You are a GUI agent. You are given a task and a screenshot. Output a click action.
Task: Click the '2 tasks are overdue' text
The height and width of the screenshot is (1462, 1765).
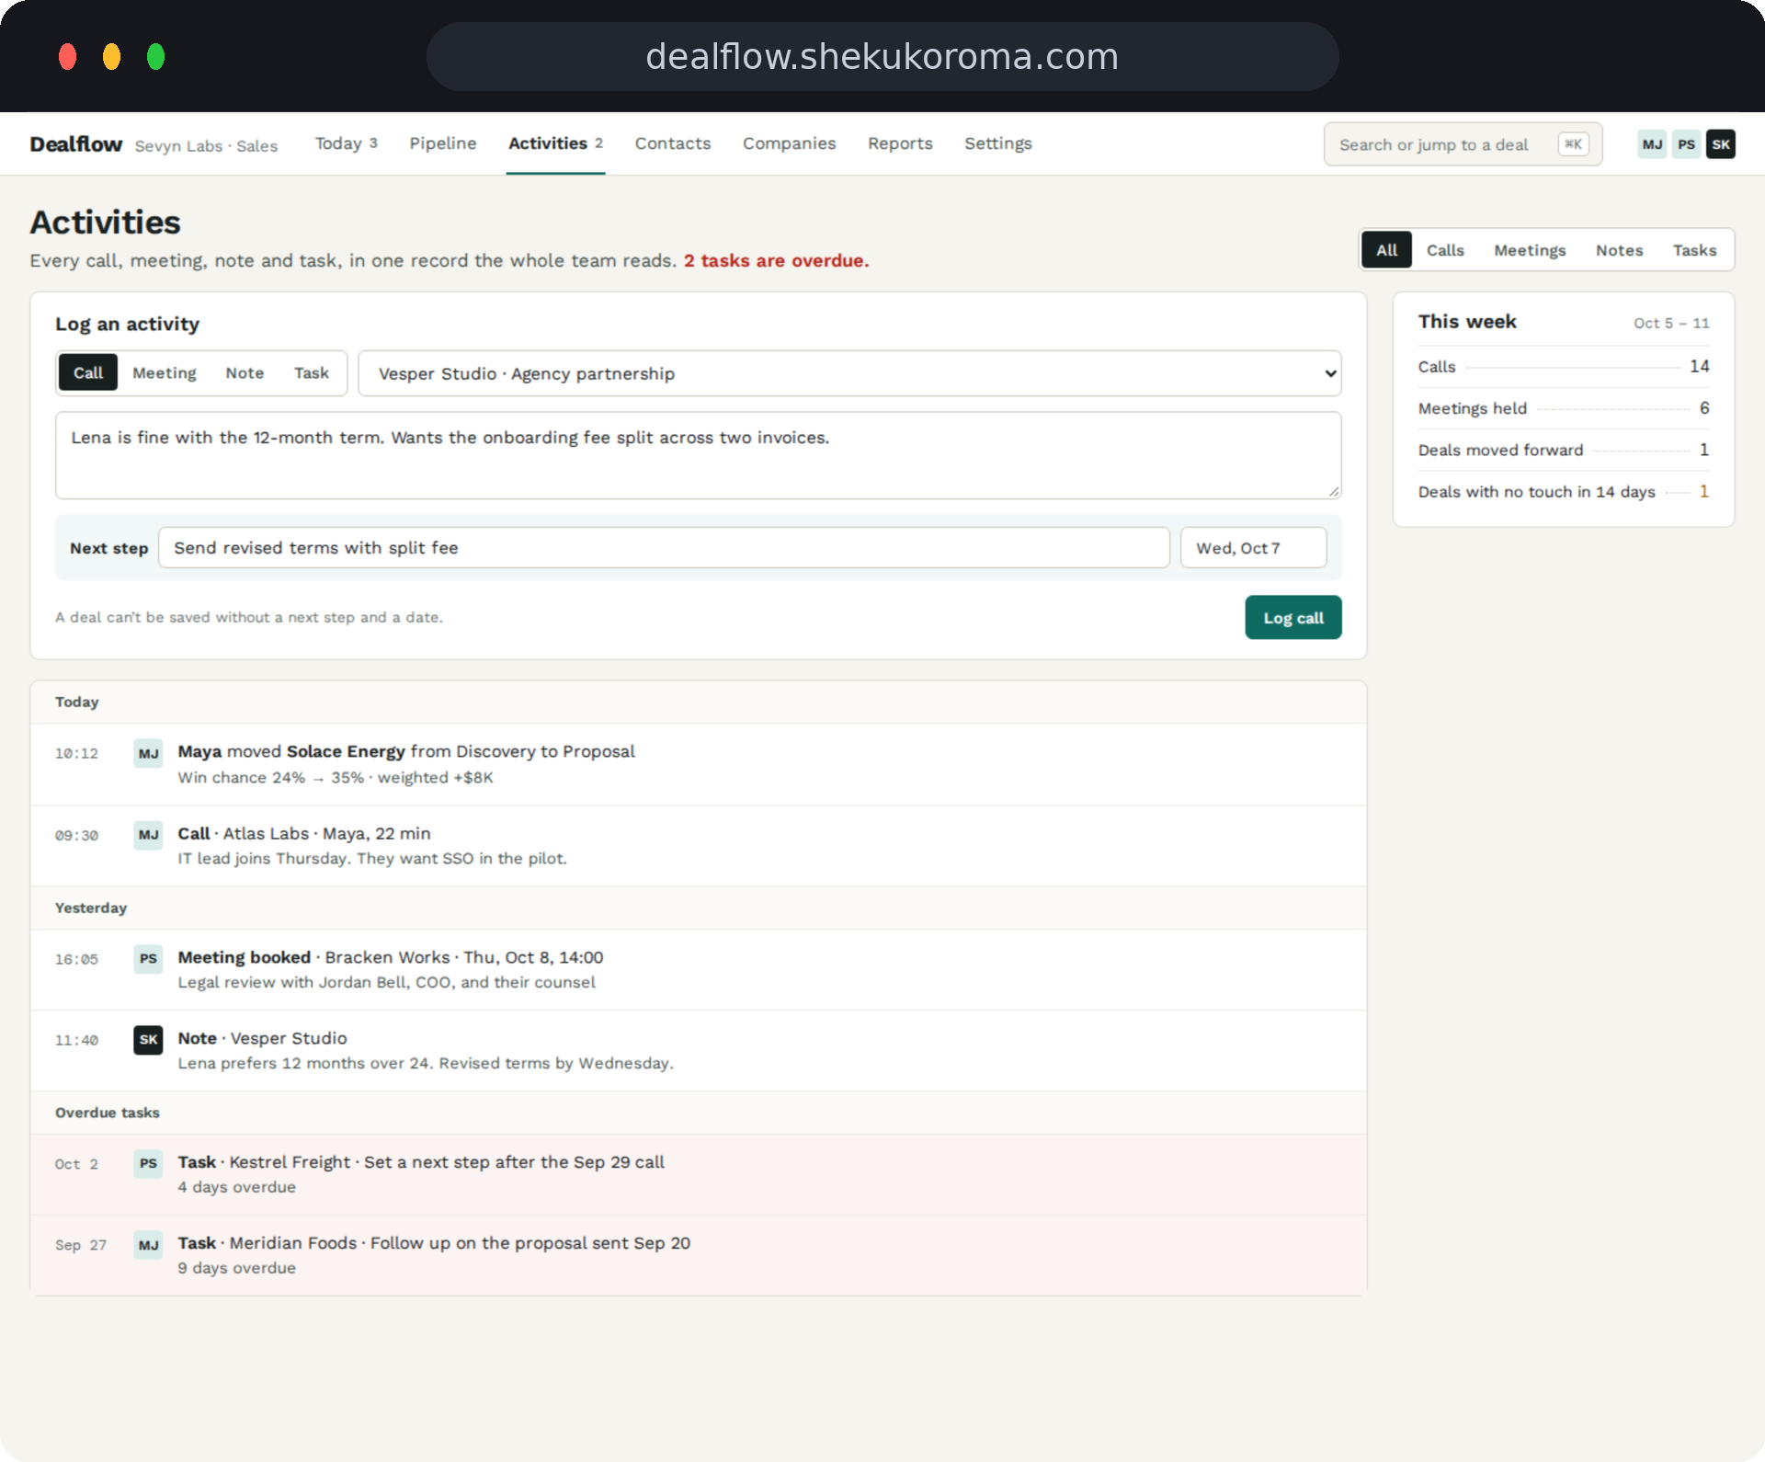click(x=776, y=261)
